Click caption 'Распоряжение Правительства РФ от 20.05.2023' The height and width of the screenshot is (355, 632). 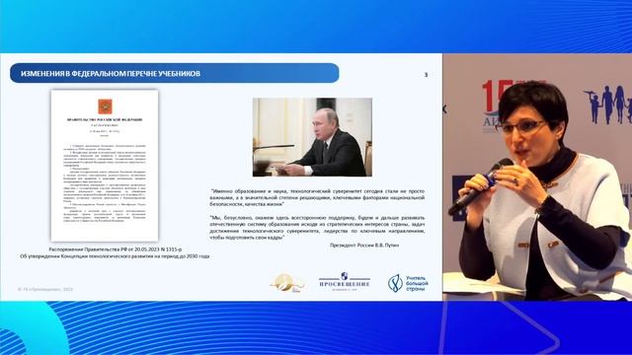pos(116,249)
